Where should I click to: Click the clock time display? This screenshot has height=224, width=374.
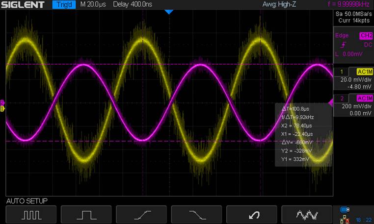364,220
